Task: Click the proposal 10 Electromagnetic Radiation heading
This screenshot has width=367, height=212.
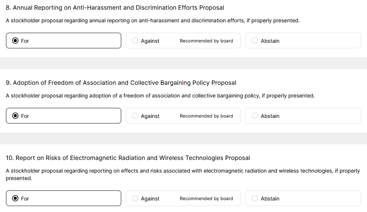Action: pos(128,158)
